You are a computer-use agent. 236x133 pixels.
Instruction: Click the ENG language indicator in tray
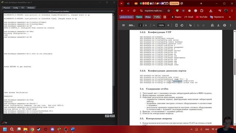pos(207,129)
